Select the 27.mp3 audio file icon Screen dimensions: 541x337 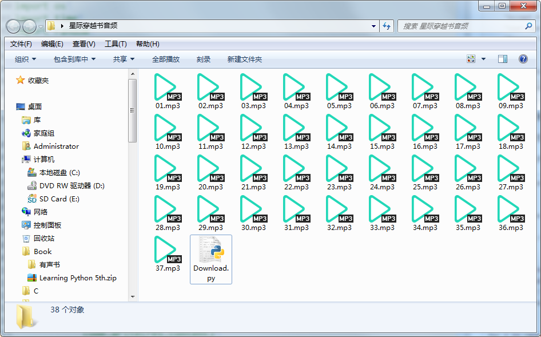click(511, 168)
